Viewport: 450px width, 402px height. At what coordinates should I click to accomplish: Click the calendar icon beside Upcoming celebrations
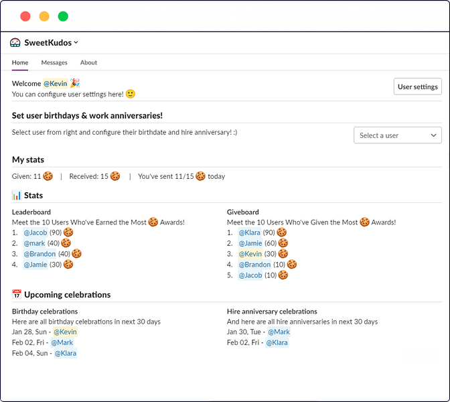(17, 295)
